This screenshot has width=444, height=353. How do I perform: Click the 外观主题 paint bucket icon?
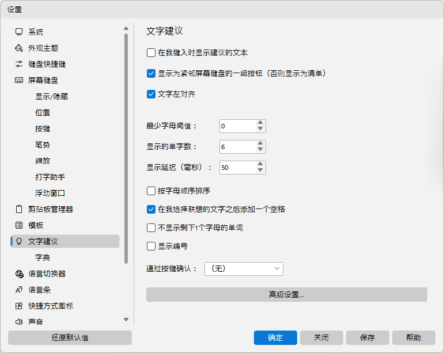pos(19,48)
